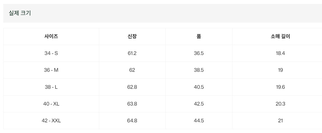The height and width of the screenshot is (133, 322).
Task: Click the 42.5 width value for XL
Action: 199,104
